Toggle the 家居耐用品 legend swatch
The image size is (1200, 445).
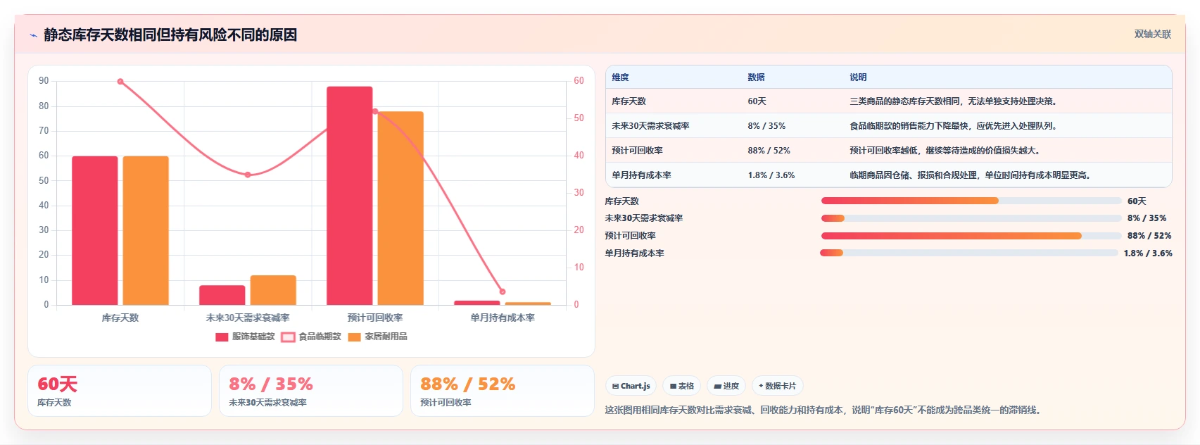click(x=354, y=337)
